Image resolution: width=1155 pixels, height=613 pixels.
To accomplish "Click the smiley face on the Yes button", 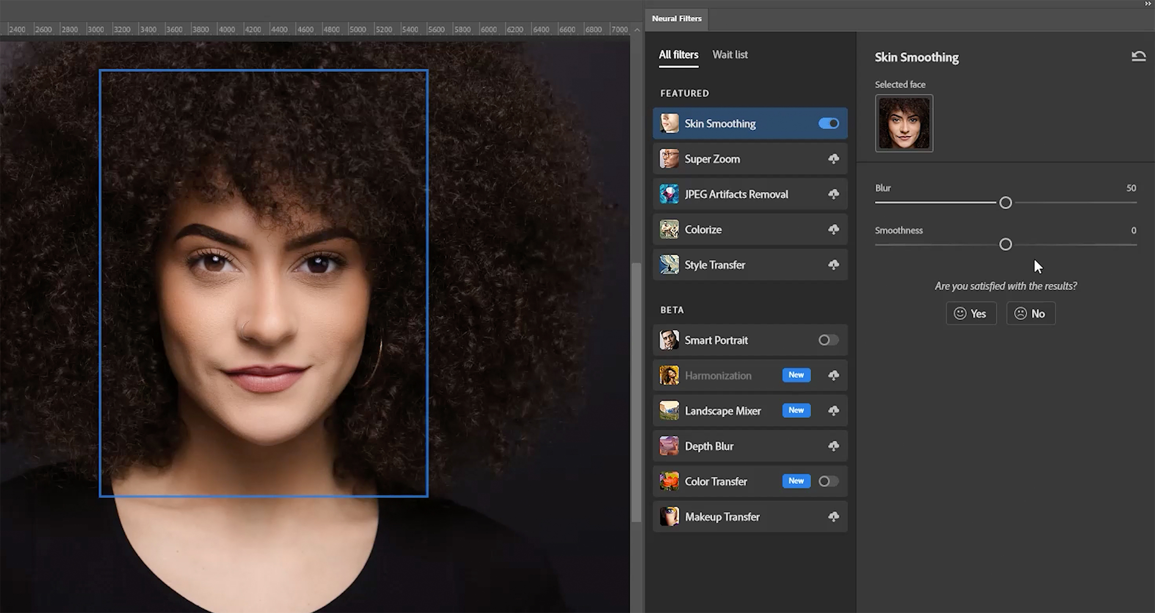I will click(960, 313).
